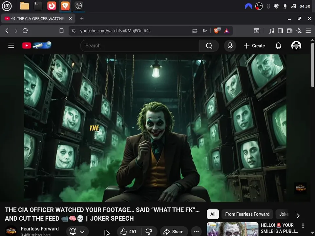Open YouTube notifications bell
Image resolution: width=315 pixels, height=236 pixels.
(278, 46)
